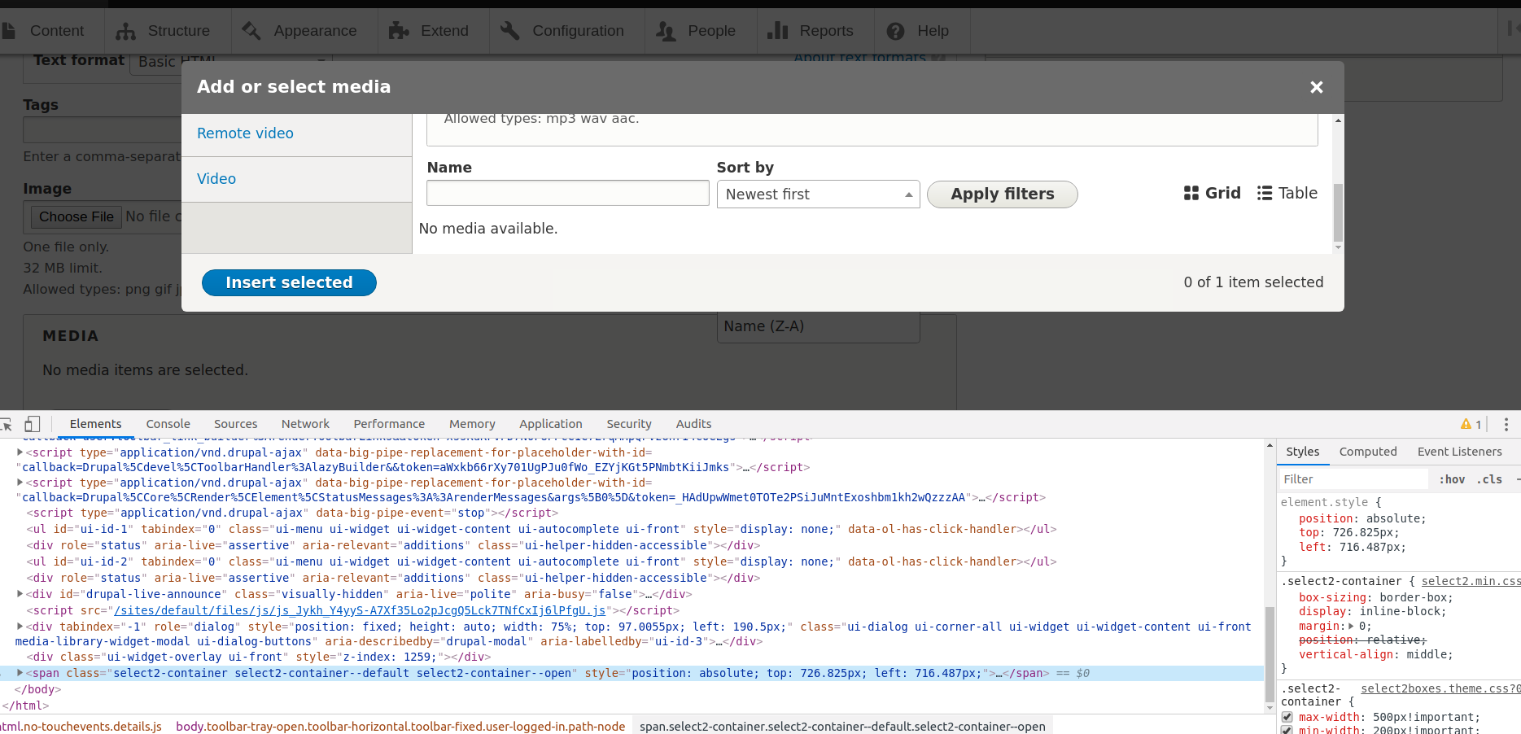The height and width of the screenshot is (734, 1521).
Task: Open Configuration in the admin toolbar
Action: click(x=562, y=31)
